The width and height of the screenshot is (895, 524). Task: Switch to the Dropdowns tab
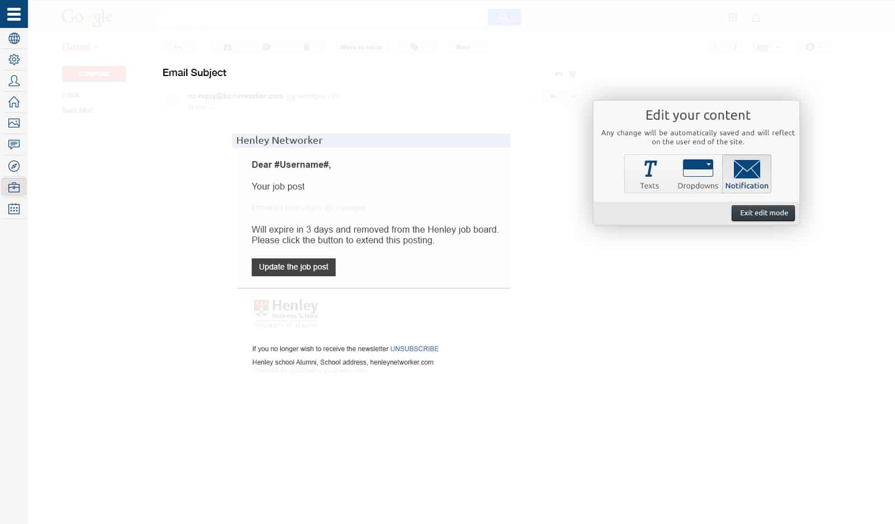click(x=698, y=174)
